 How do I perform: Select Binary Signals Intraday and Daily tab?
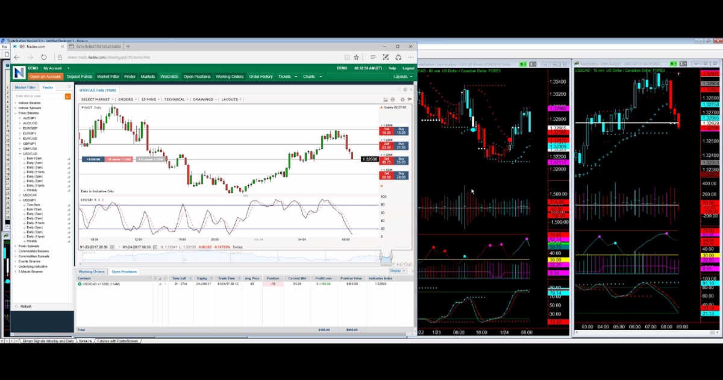tap(48, 341)
